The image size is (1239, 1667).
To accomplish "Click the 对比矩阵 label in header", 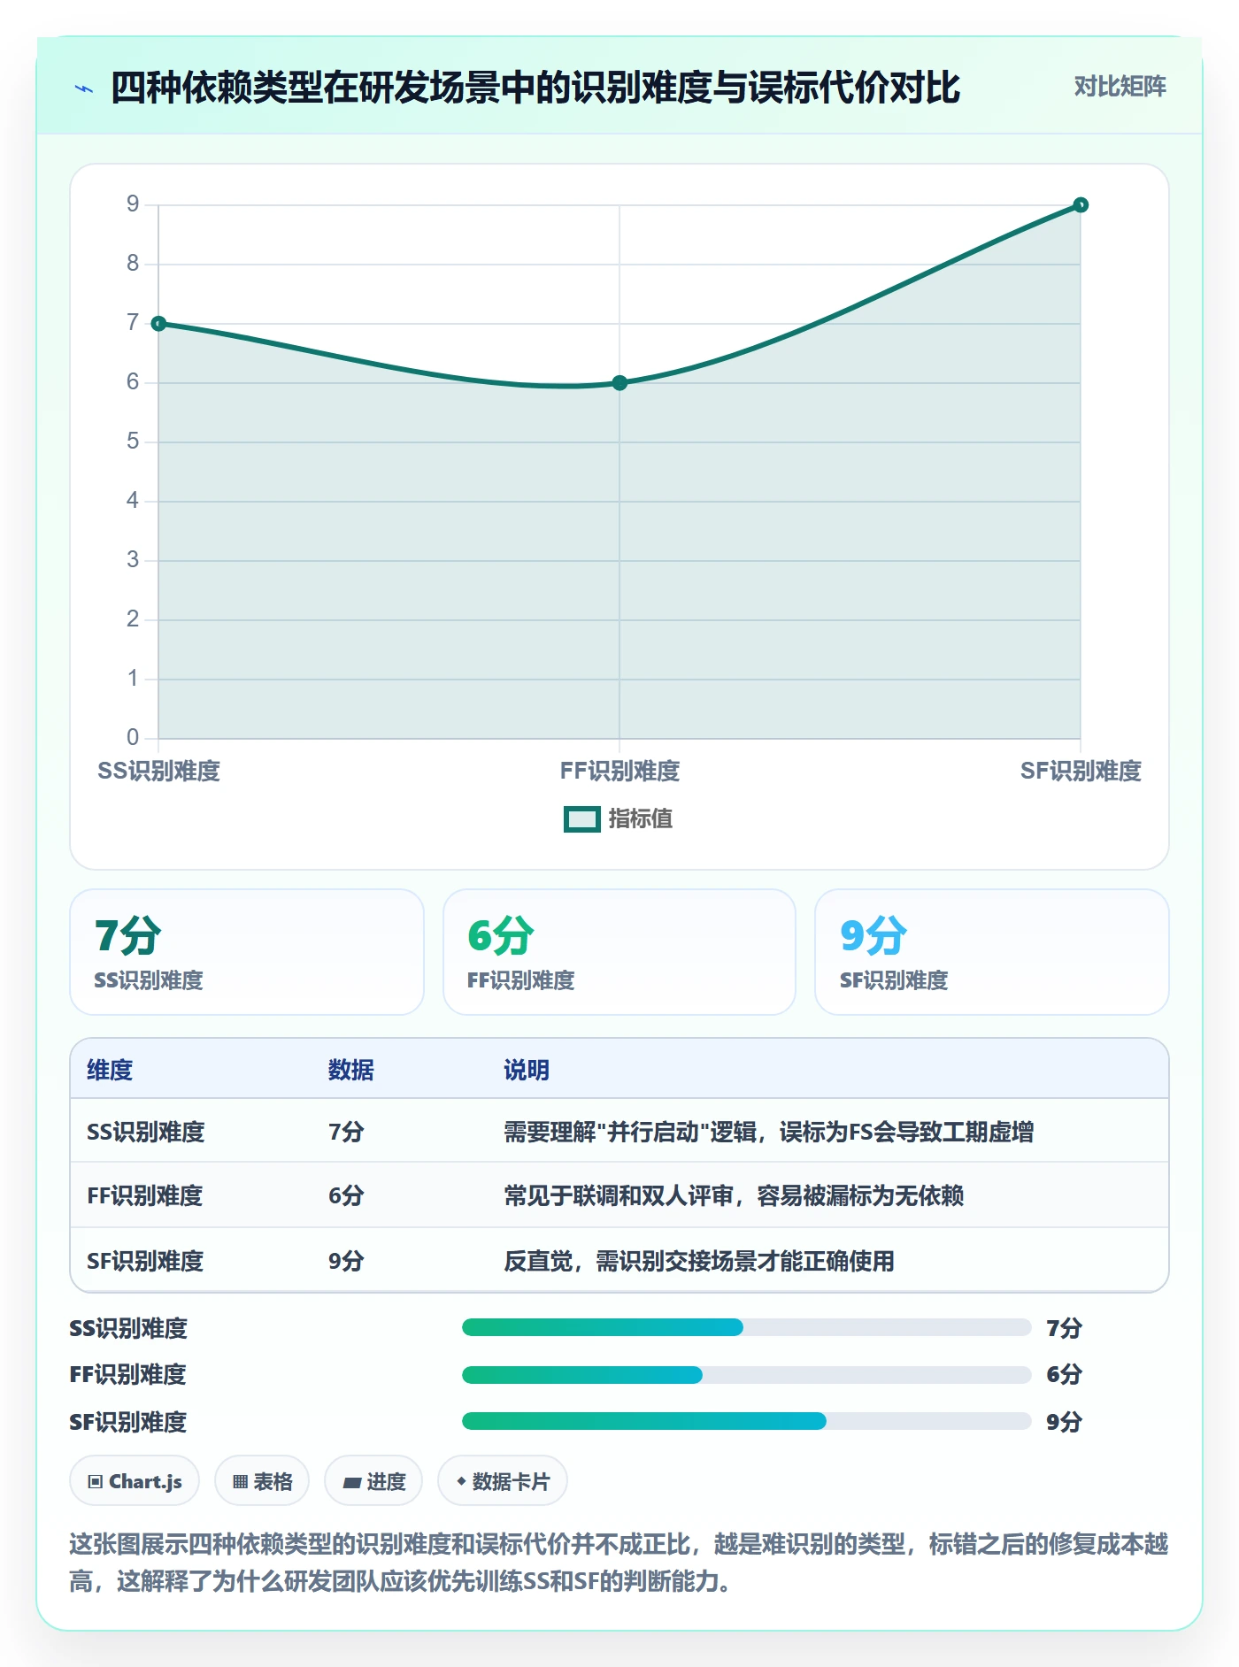I will click(x=1120, y=87).
